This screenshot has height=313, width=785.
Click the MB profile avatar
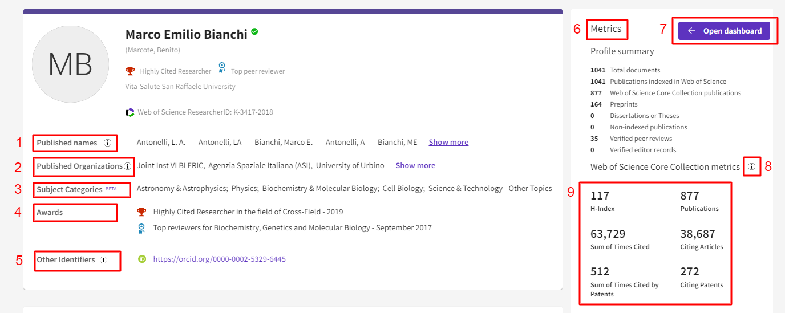pos(70,64)
